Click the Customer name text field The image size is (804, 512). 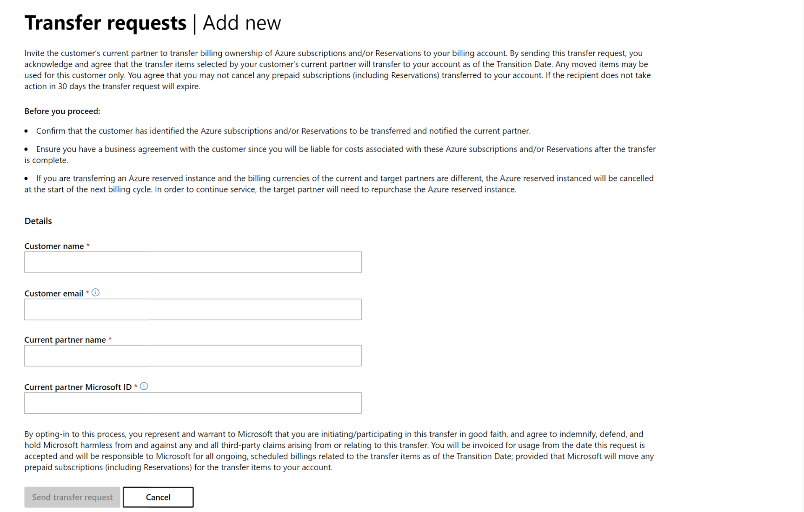click(193, 262)
